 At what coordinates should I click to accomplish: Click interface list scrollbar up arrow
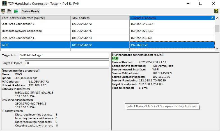(x=217, y=18)
